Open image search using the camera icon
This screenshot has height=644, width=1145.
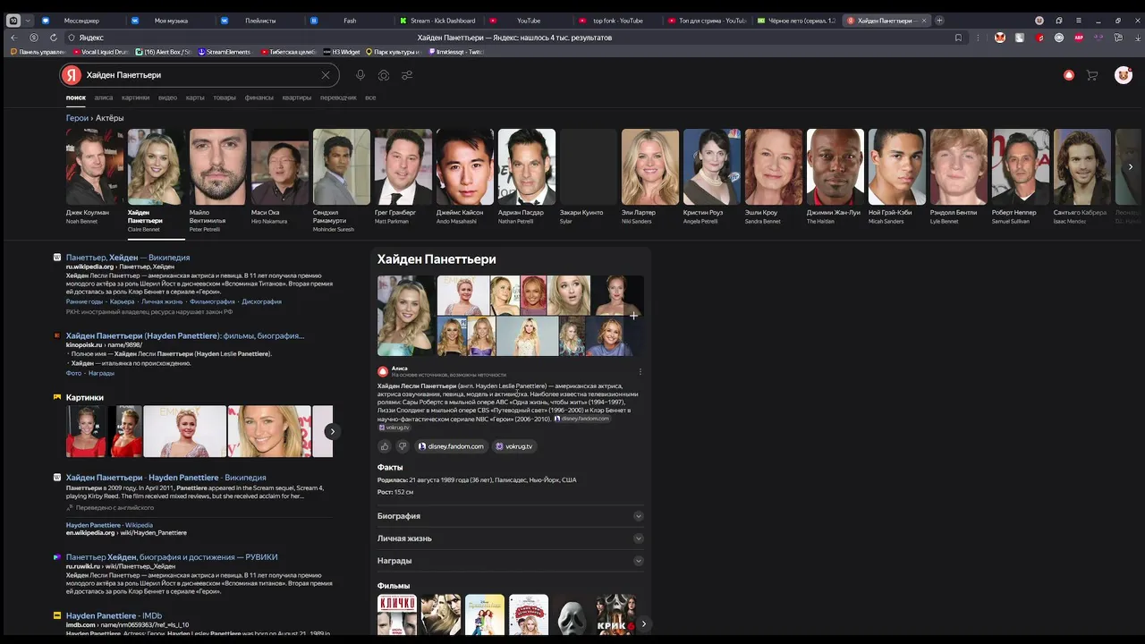point(384,75)
